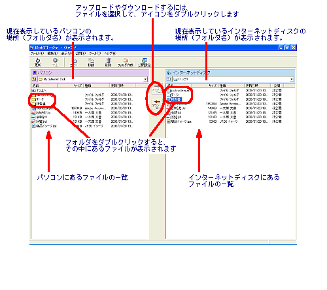This screenshot has width=327, height=290.
Task: Click the download arrow button between panes
Action: click(156, 105)
